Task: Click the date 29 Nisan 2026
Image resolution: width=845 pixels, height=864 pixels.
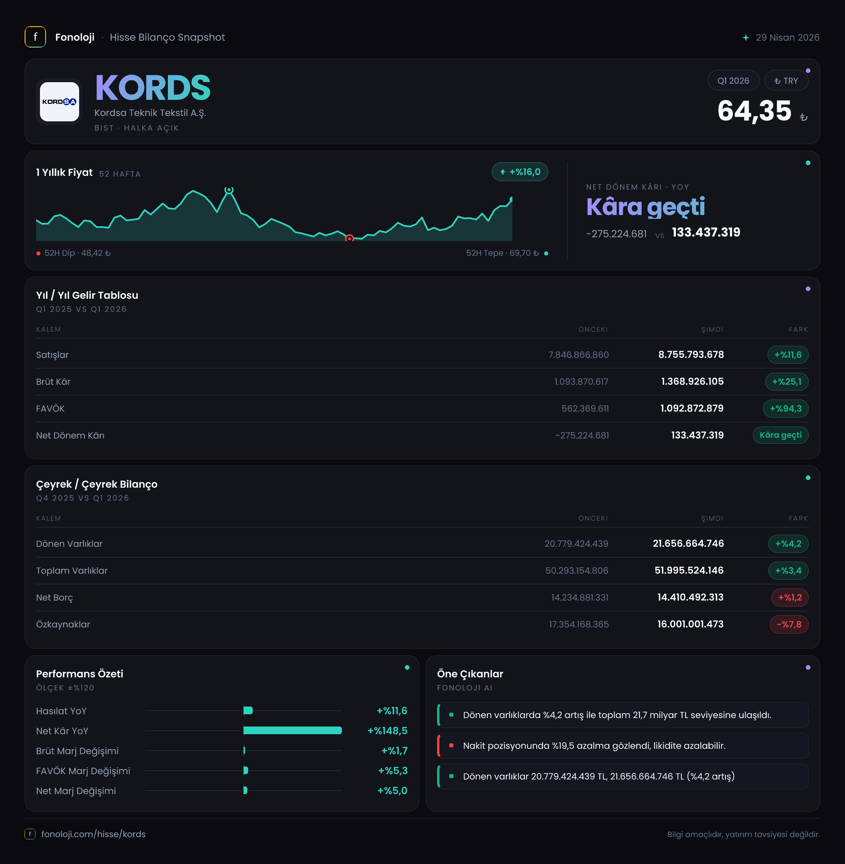Action: tap(787, 38)
